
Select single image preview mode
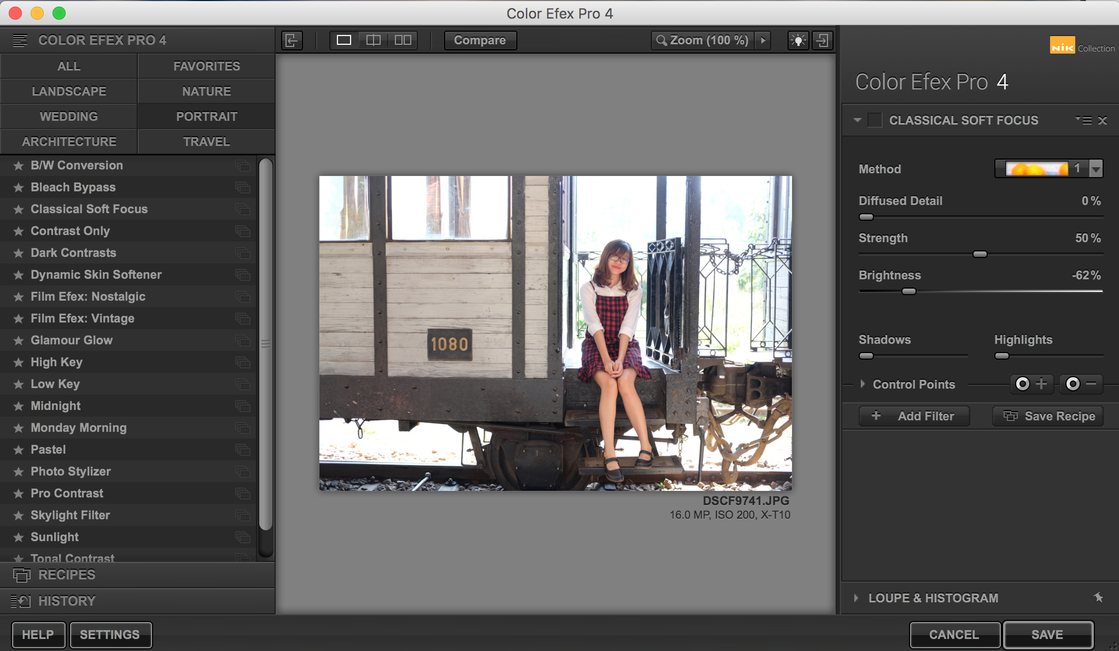[x=344, y=40]
